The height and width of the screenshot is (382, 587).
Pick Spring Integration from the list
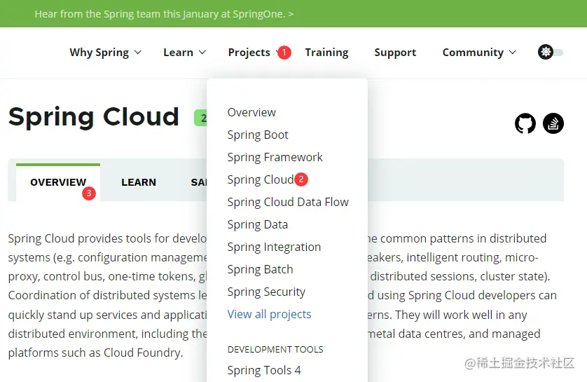click(x=274, y=247)
